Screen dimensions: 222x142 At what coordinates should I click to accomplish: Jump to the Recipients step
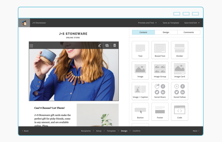(86, 131)
